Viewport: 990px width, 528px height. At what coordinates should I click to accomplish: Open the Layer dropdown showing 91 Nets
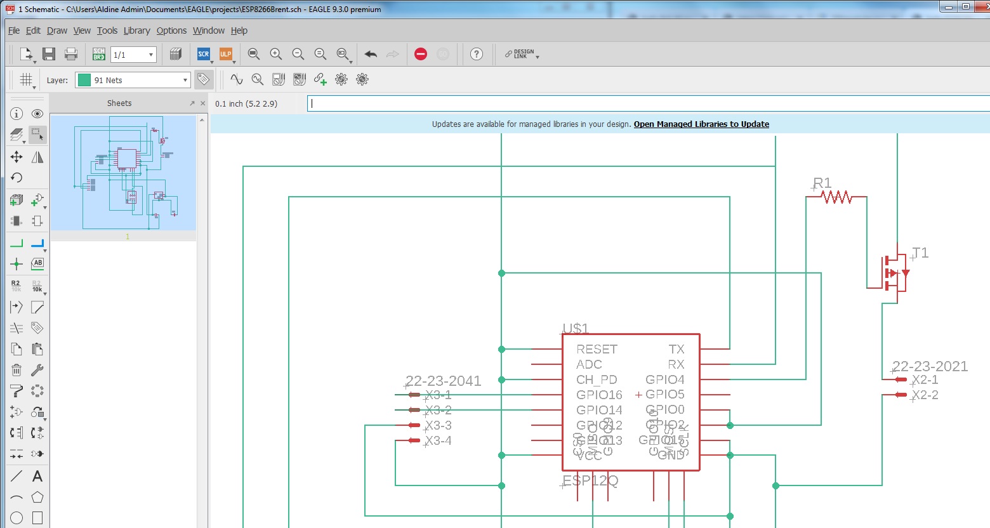coord(133,80)
